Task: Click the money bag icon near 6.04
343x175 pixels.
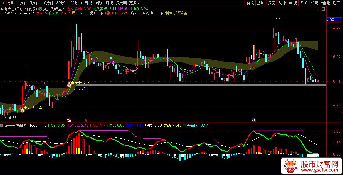Action: pyautogui.click(x=69, y=85)
